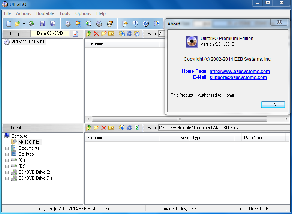Open the Bootable menu

[x=45, y=13]
